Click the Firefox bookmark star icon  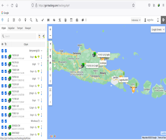[x=133, y=5]
